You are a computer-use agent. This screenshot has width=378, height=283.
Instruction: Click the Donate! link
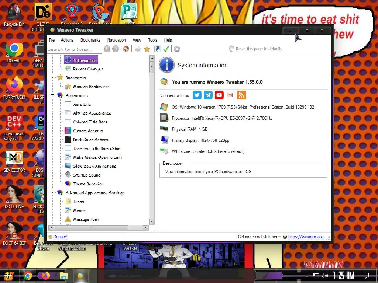tap(60, 237)
